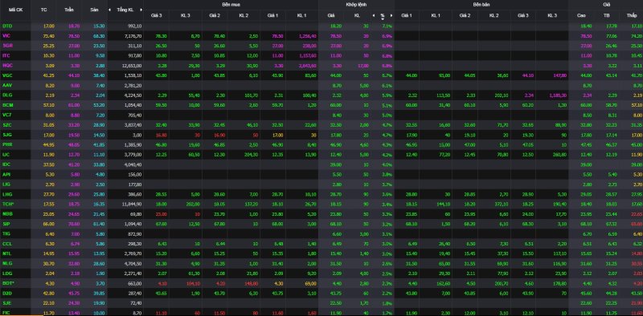Sort by the TC column header

(44, 10)
